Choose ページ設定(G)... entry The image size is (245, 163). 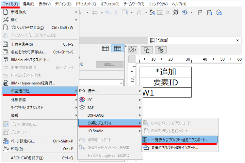(40, 141)
